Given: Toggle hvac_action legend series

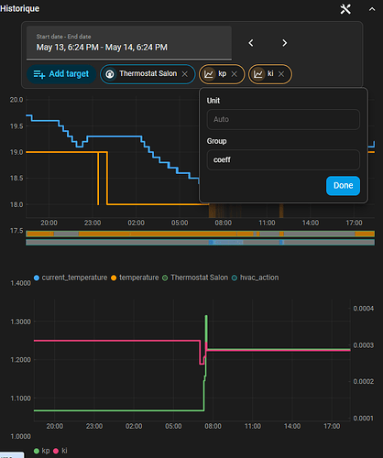Looking at the screenshot, I should tap(255, 278).
